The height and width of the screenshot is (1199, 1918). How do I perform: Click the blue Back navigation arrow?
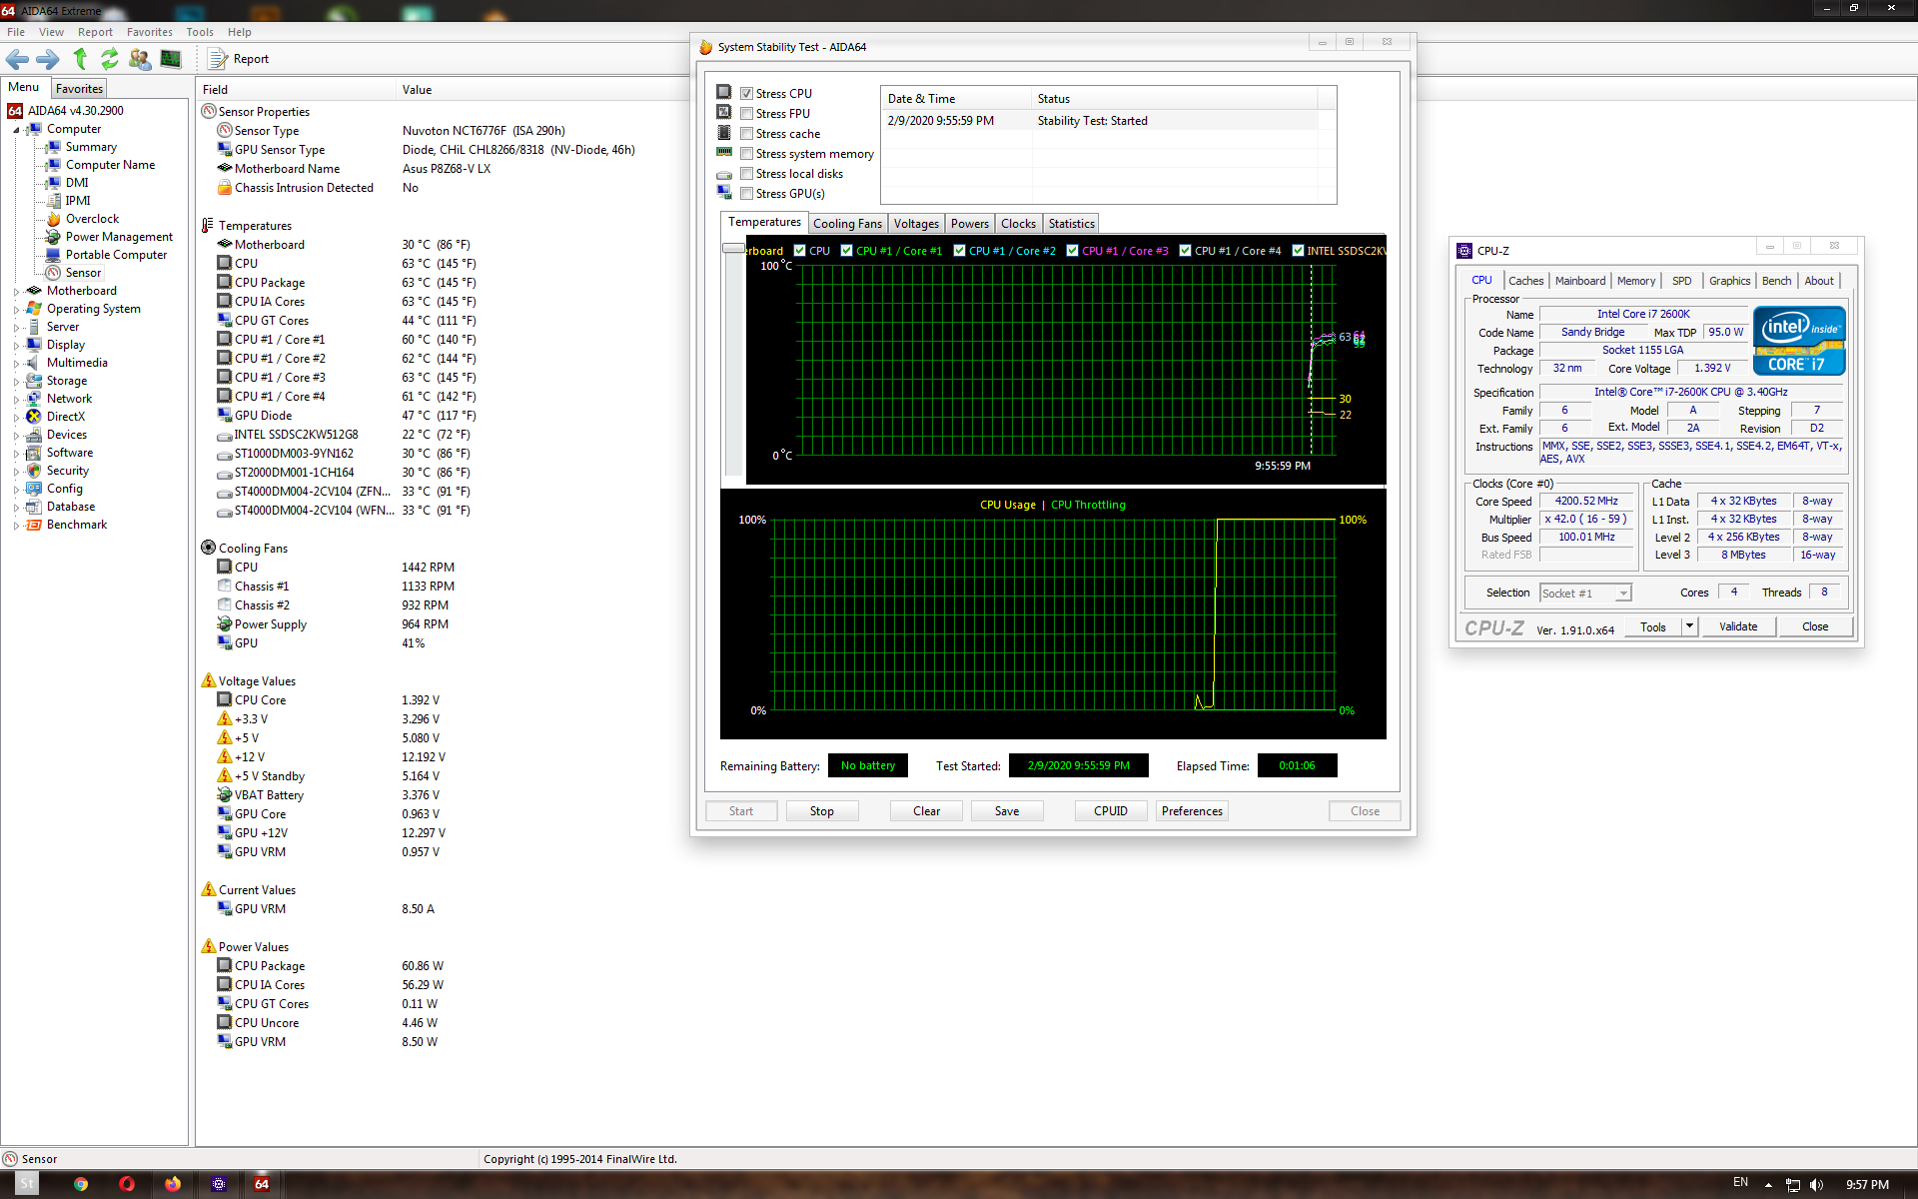pyautogui.click(x=17, y=59)
